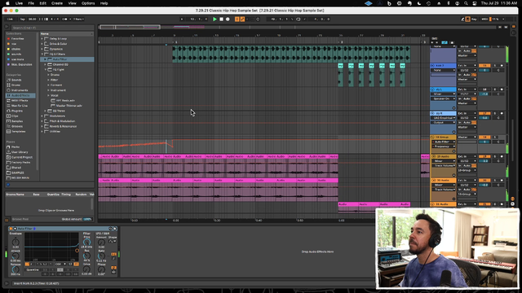Select the Plug-ins category icon
Screen dimensions: 522x293
(x=8, y=111)
